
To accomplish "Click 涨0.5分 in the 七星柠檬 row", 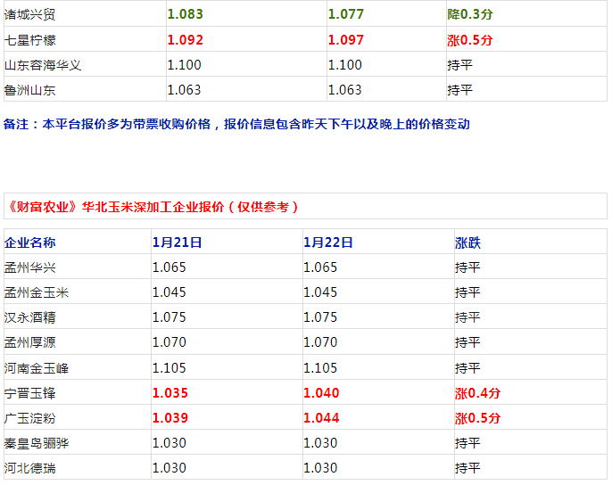I will (469, 40).
